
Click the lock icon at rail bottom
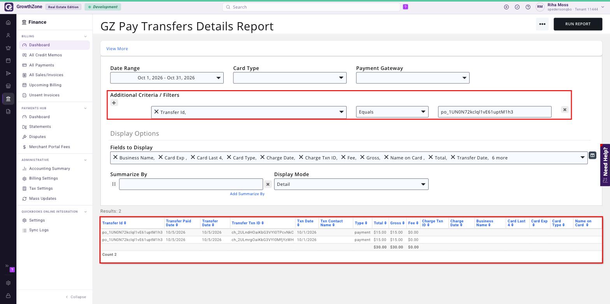pyautogui.click(x=8, y=296)
